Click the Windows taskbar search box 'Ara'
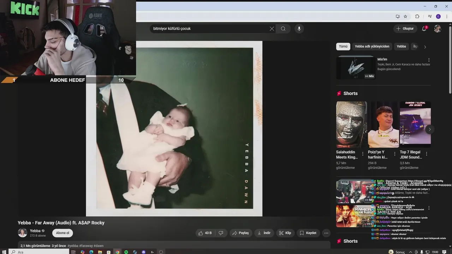 point(39,252)
